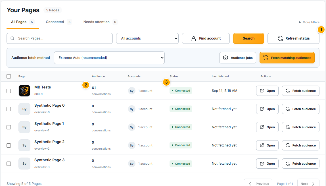Click the account avatar in MB Tests row
Viewport: 326px width, 186px height.
coord(131,91)
